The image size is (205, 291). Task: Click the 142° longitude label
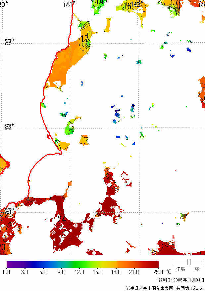[x=137, y=4]
